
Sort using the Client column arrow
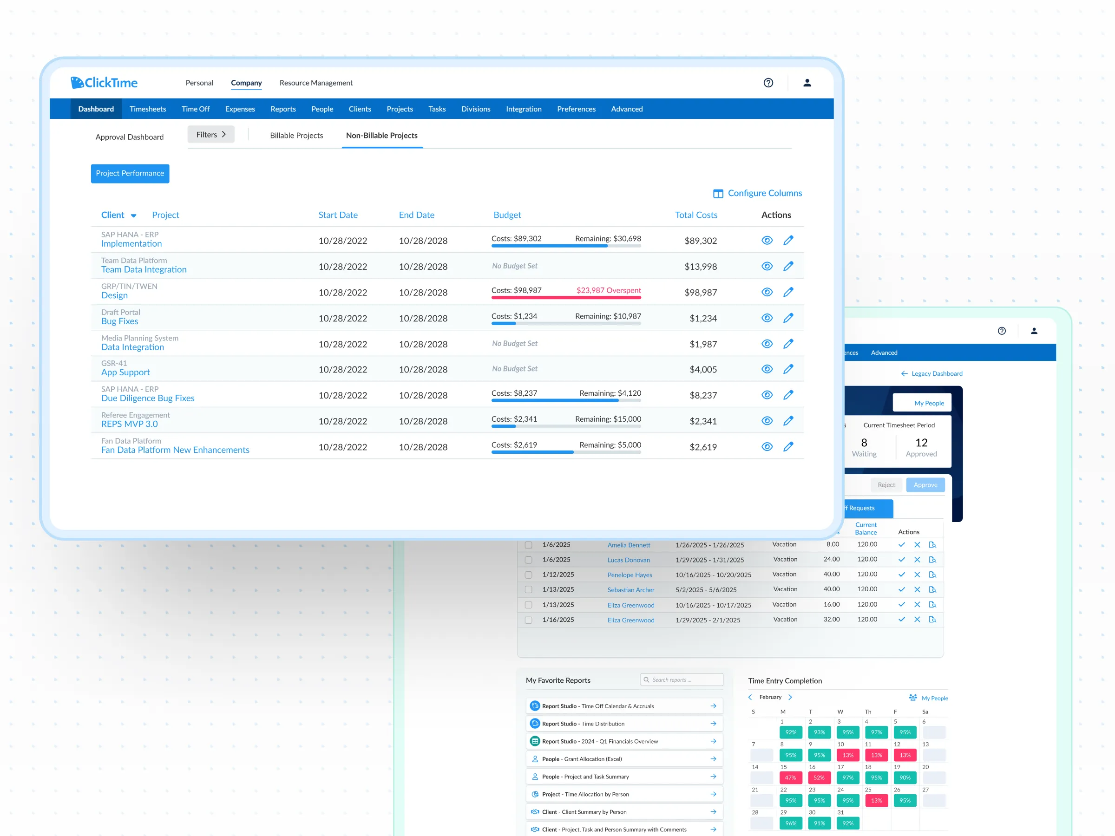coord(134,216)
